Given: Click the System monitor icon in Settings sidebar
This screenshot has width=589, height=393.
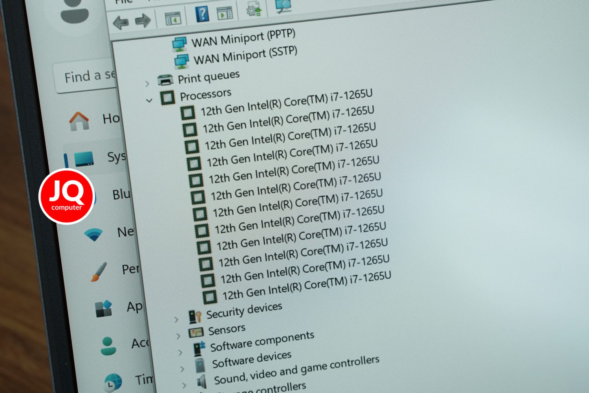Looking at the screenshot, I should pyautogui.click(x=84, y=159).
